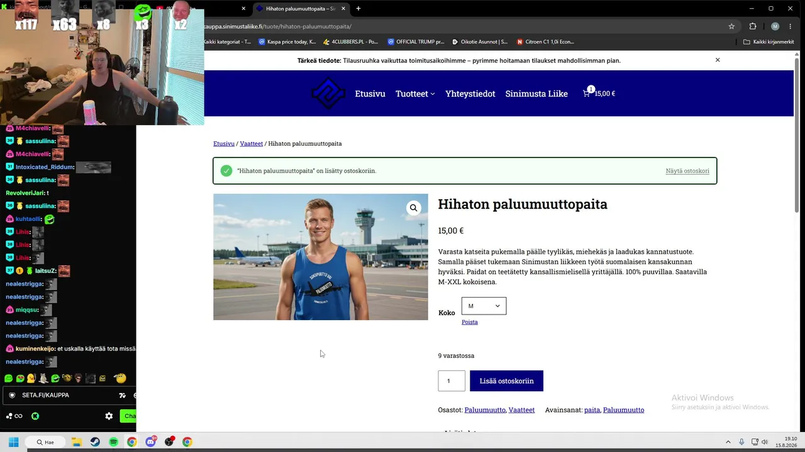Open Citroen C1 bookmark
Viewport: 805px width, 452px height.
pos(545,42)
